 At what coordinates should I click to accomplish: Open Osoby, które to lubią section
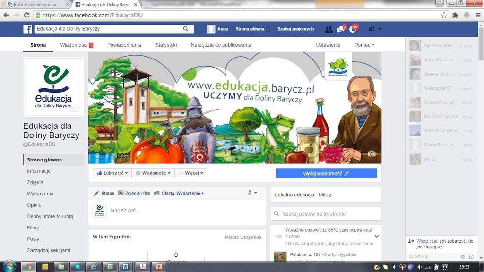[x=50, y=216]
